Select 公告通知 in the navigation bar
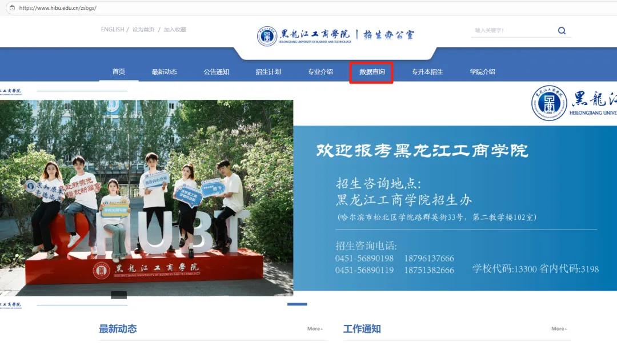Image resolution: width=617 pixels, height=354 pixels. coord(216,72)
